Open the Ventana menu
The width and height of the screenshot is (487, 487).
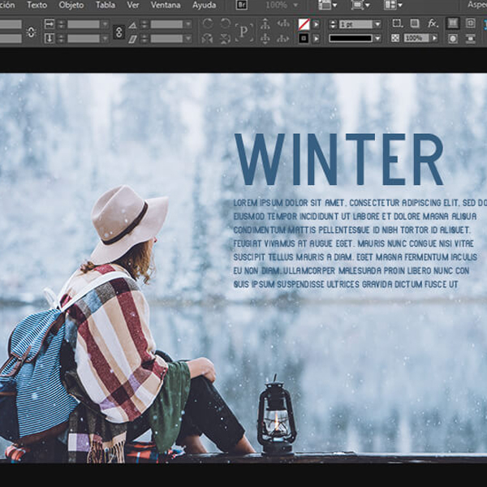pyautogui.click(x=166, y=5)
